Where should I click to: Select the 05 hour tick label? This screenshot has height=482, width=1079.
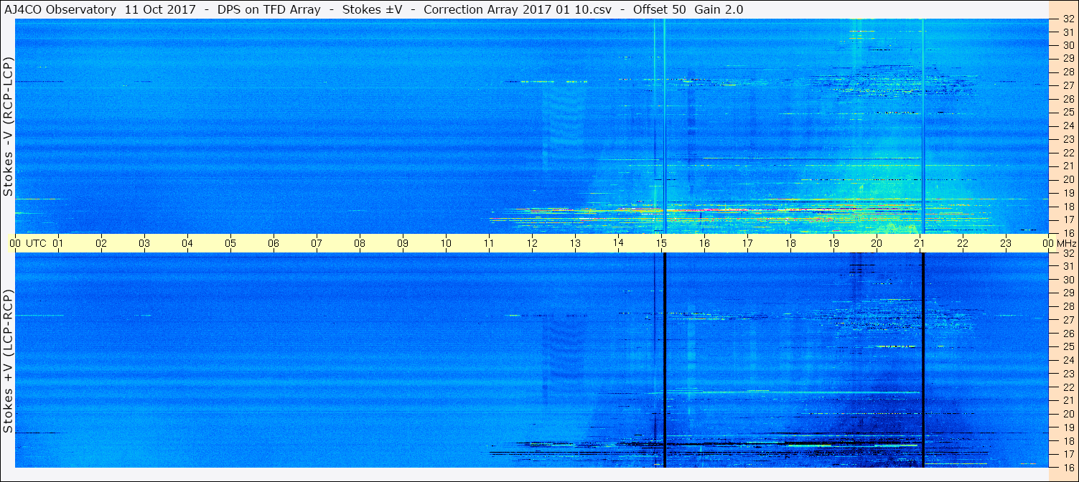[230, 243]
